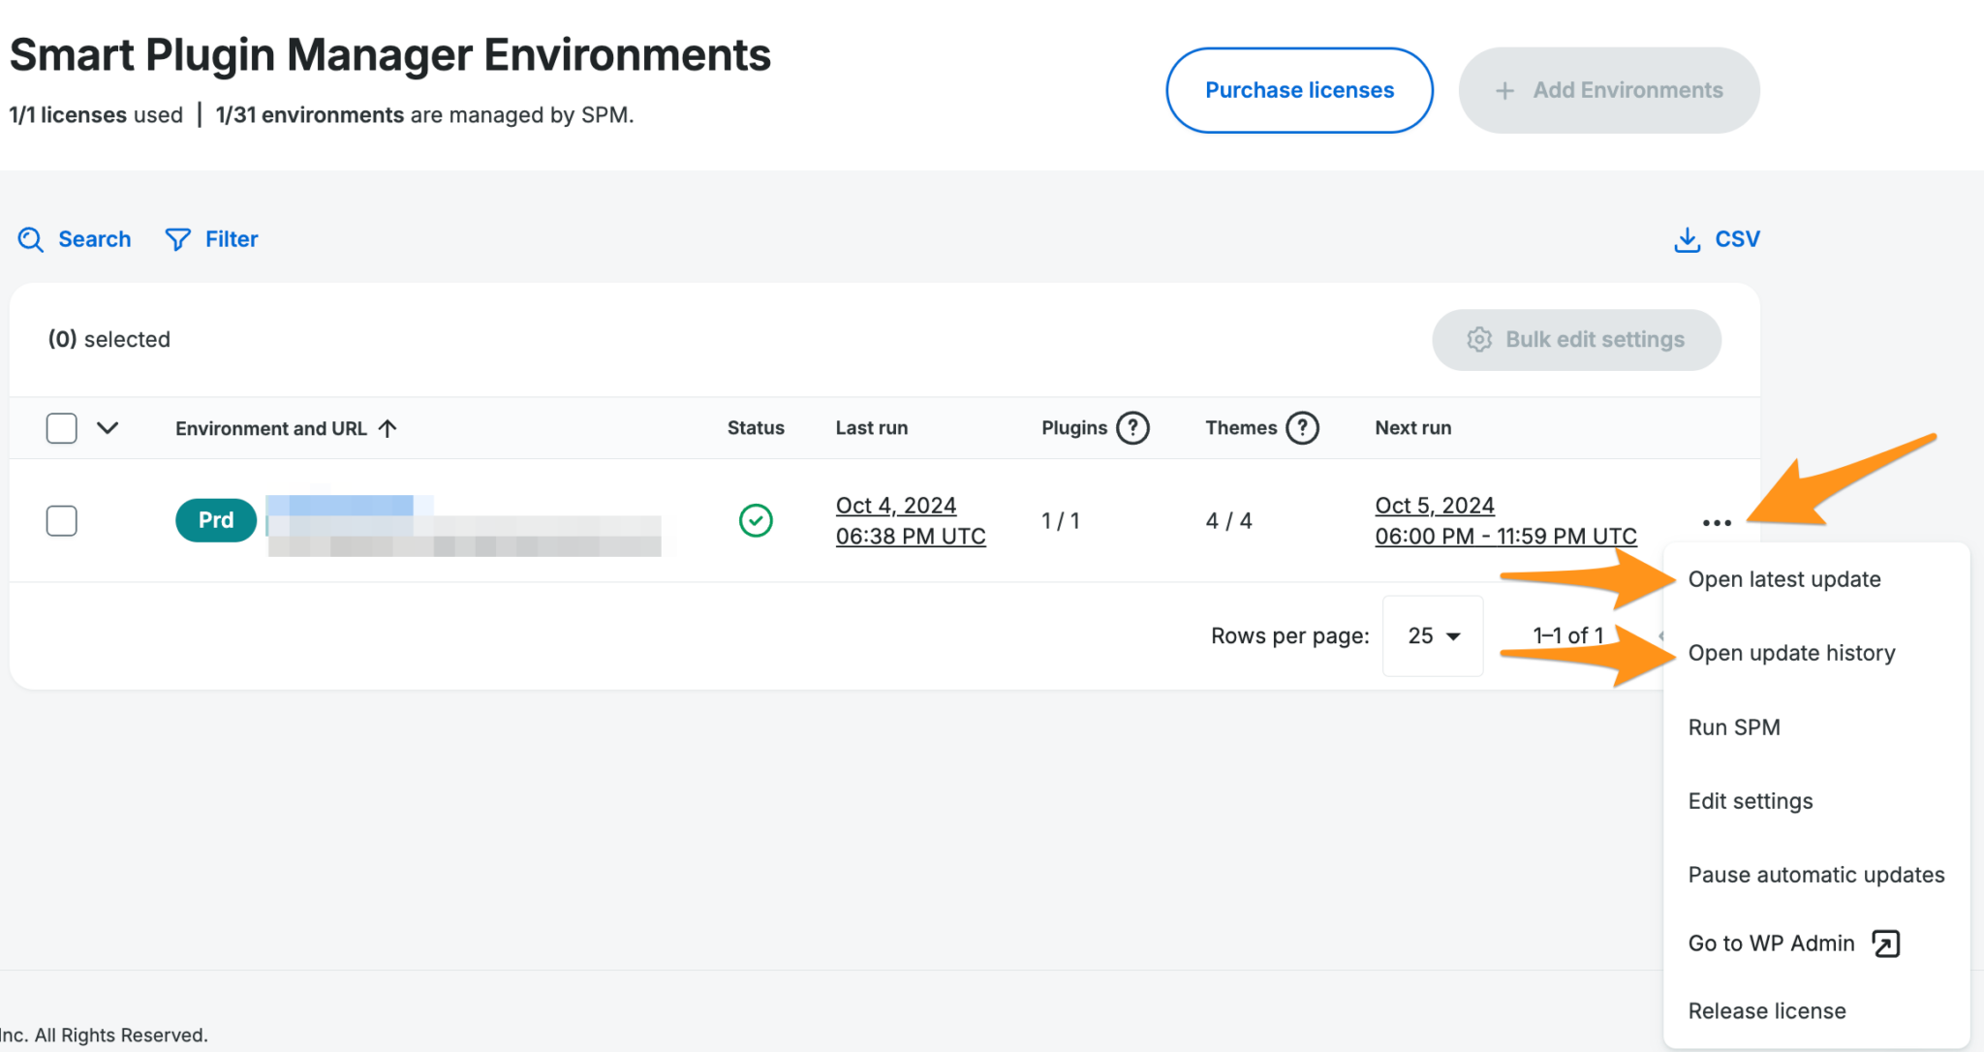Expand the selection chevron next to checkbox
Viewport: 1984px width, 1052px height.
pyautogui.click(x=108, y=427)
